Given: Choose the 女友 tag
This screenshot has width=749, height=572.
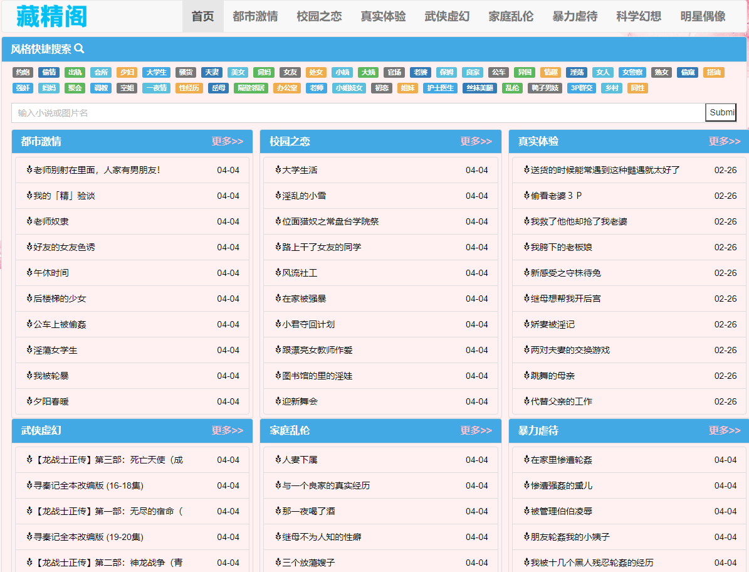Looking at the screenshot, I should (290, 72).
